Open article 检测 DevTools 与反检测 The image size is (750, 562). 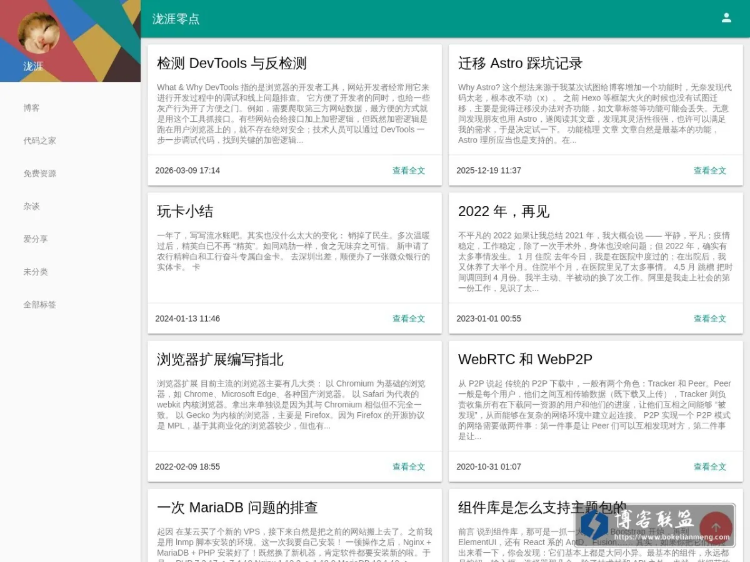[x=232, y=63]
